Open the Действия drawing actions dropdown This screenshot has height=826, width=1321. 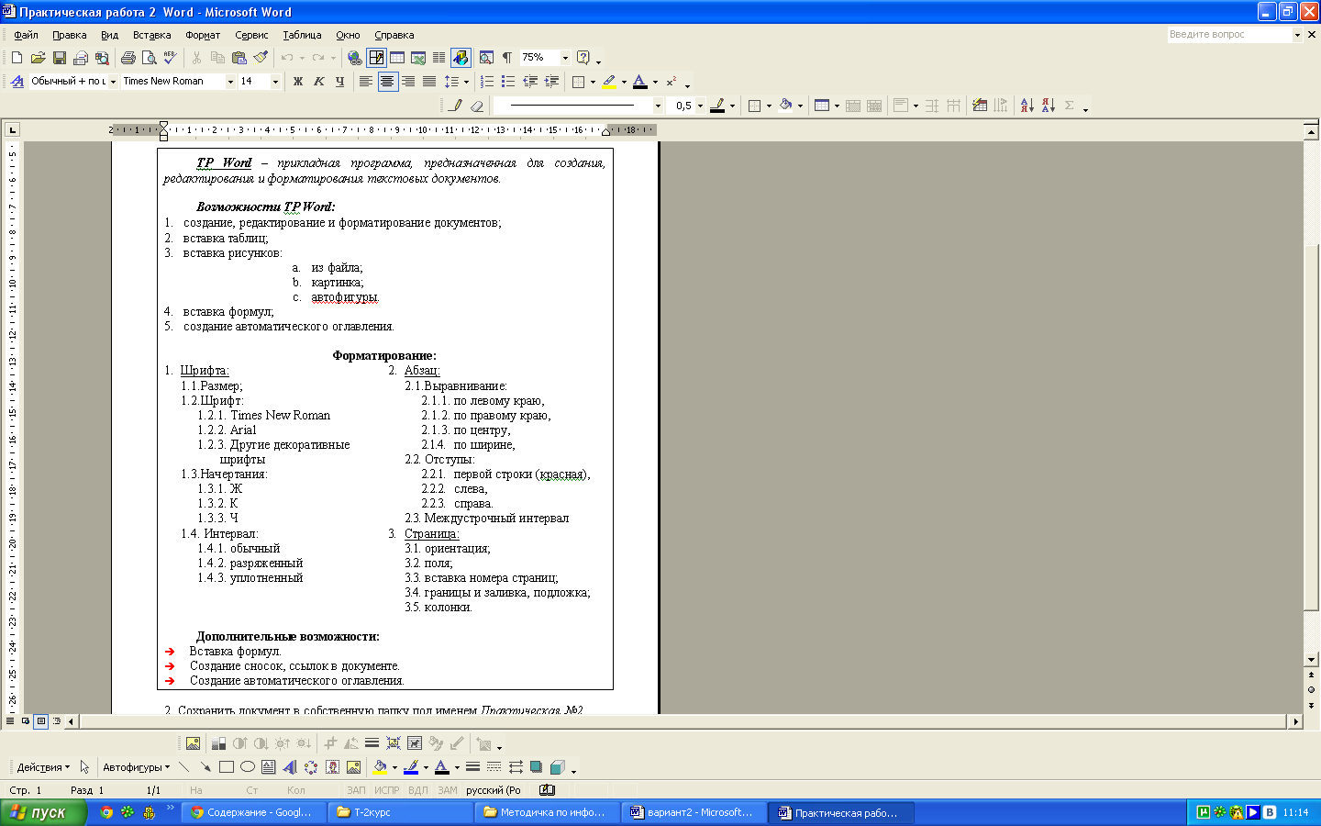point(43,767)
